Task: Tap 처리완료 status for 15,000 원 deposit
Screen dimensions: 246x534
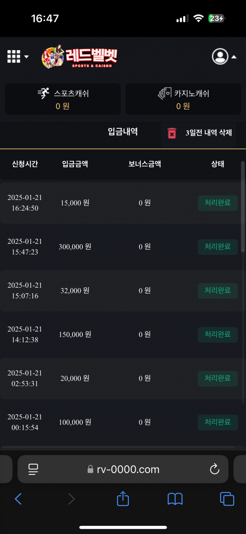Action: (218, 203)
